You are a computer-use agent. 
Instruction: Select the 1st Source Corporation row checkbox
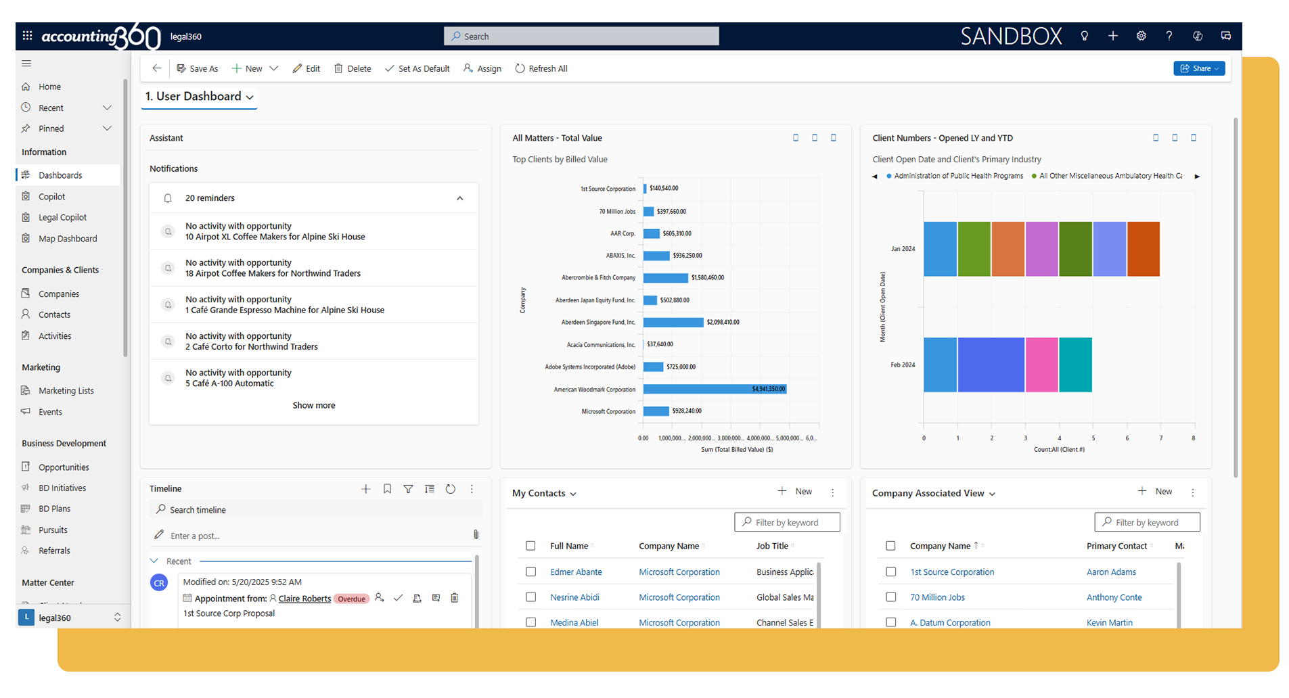click(x=890, y=572)
